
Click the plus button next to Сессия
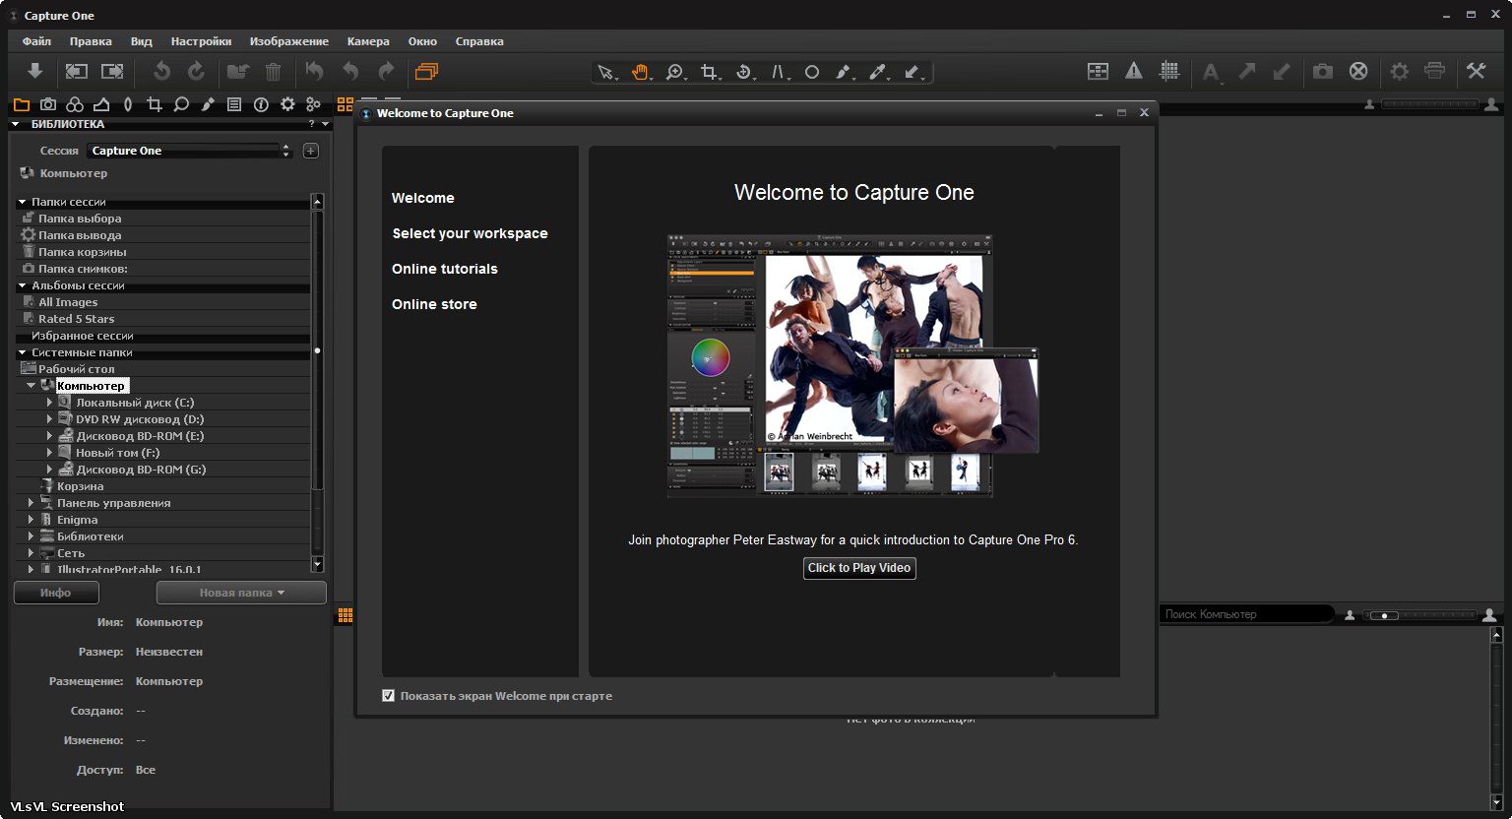click(310, 151)
